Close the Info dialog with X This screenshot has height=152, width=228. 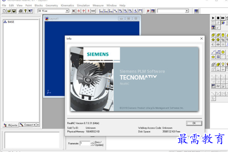coord(201,39)
